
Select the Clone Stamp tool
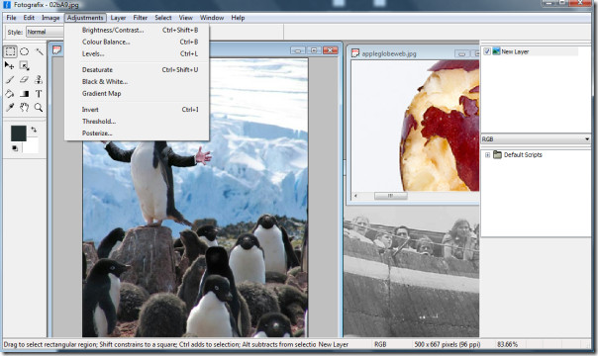coord(39,79)
